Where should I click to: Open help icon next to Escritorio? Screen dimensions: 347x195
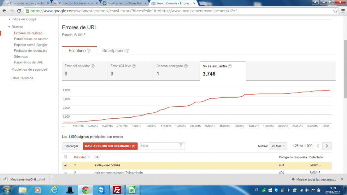89,51
